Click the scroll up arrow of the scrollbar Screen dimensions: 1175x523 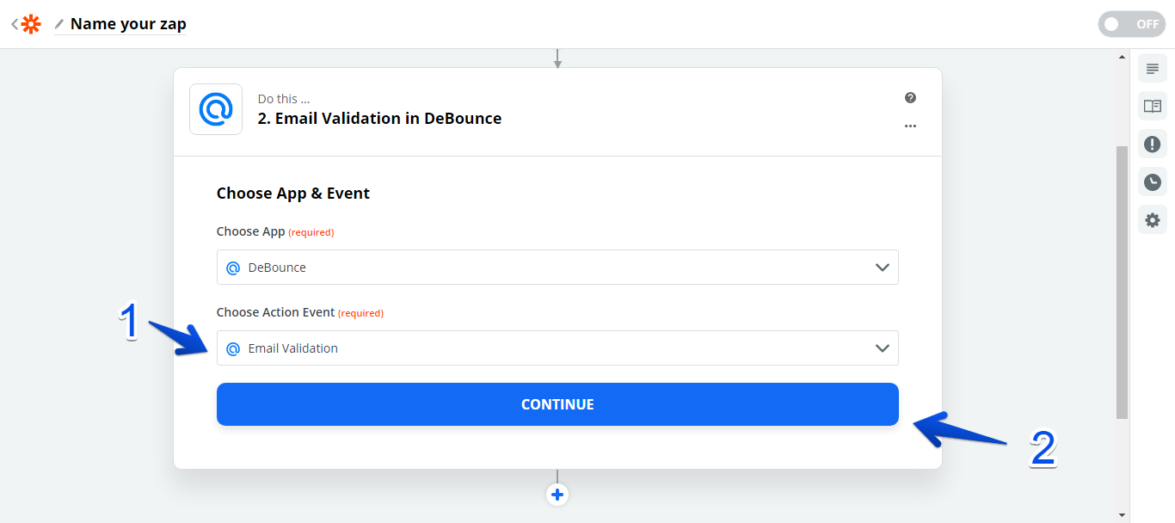[x=1121, y=58]
